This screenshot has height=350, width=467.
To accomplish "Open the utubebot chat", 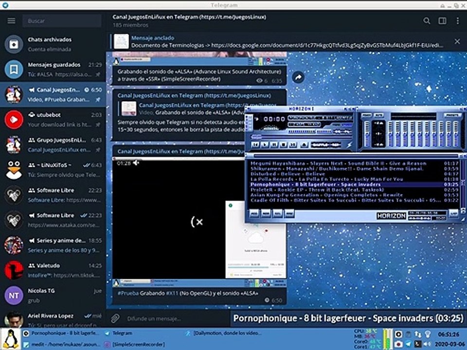I will coord(53,120).
